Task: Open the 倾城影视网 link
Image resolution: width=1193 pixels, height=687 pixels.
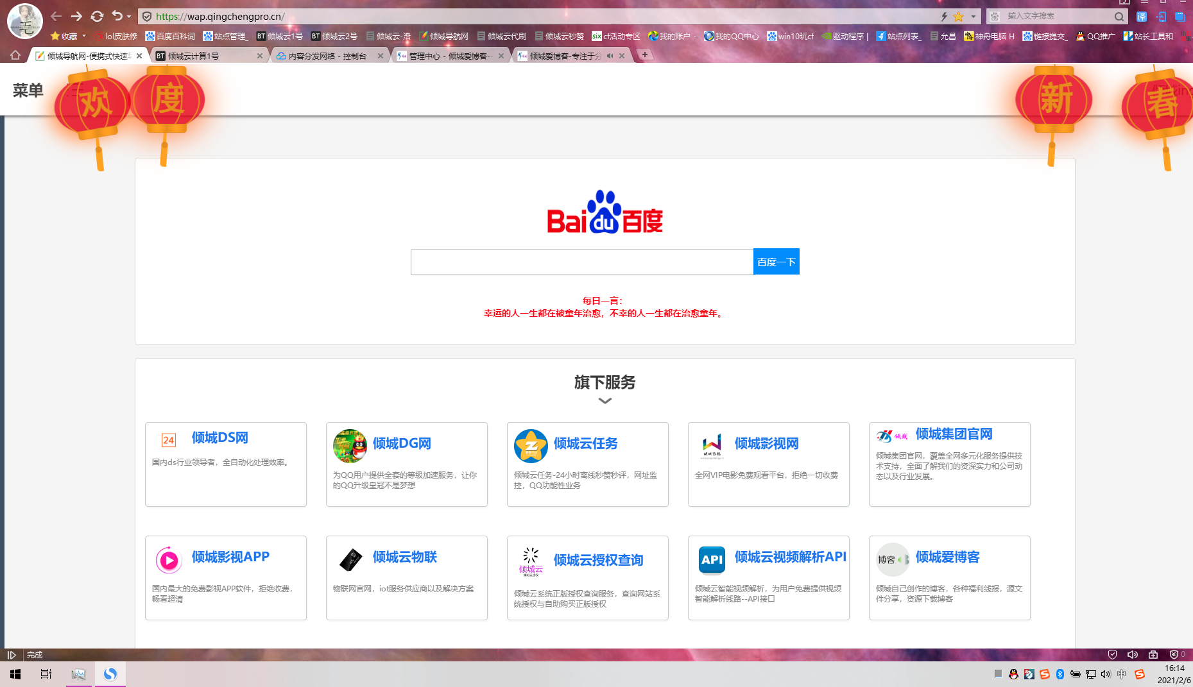Action: click(767, 443)
